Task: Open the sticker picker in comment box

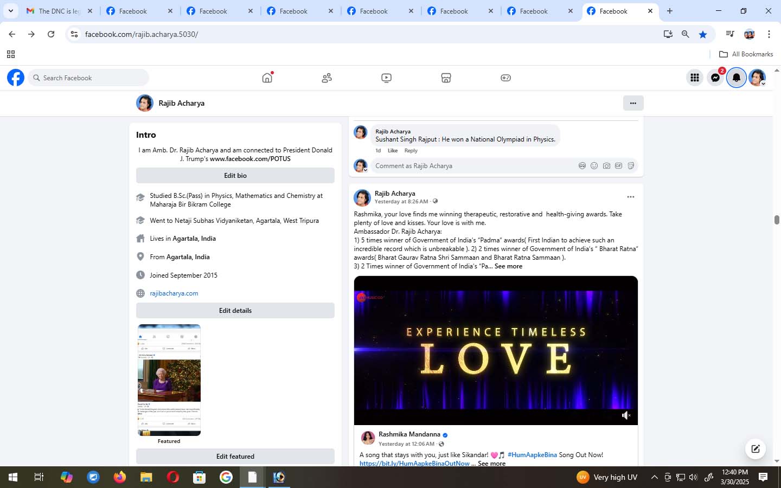Action: [x=631, y=166]
